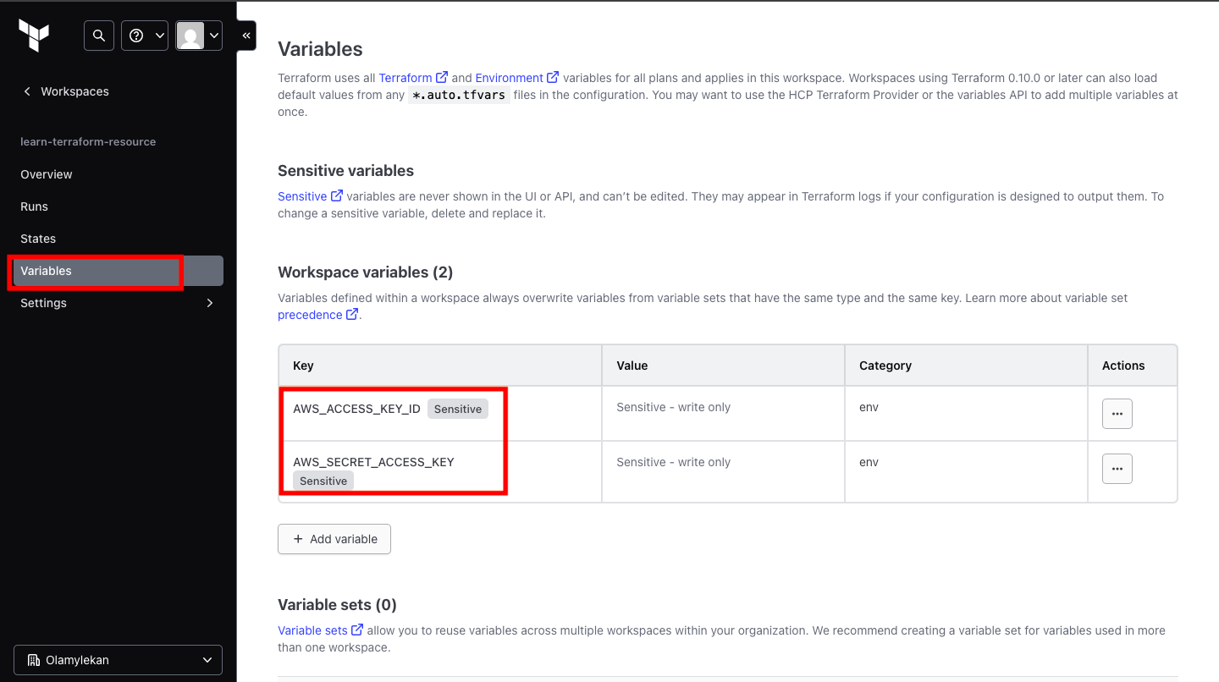
Task: Open the Overview page
Action: [47, 174]
